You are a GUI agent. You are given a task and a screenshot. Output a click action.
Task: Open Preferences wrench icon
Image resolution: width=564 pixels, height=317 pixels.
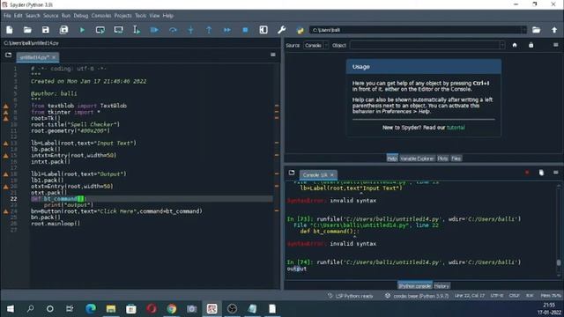[x=282, y=30]
